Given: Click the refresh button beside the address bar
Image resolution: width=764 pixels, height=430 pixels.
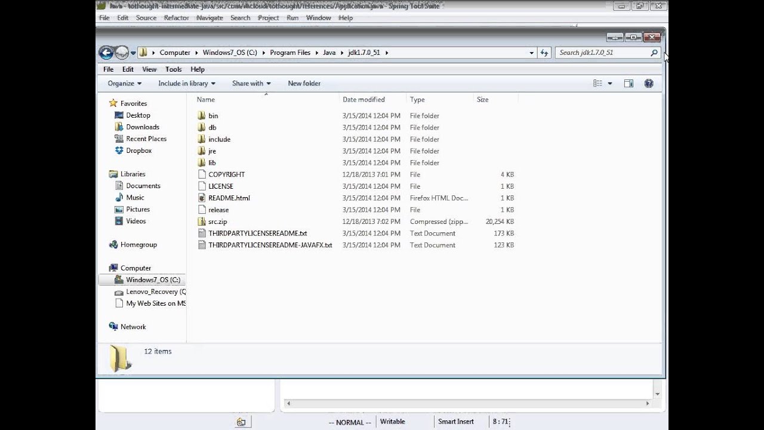Looking at the screenshot, I should coord(544,53).
